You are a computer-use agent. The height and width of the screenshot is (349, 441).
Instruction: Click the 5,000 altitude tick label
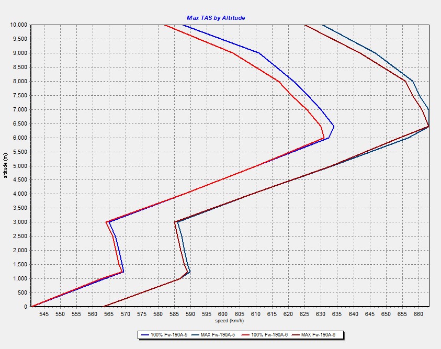(20, 166)
